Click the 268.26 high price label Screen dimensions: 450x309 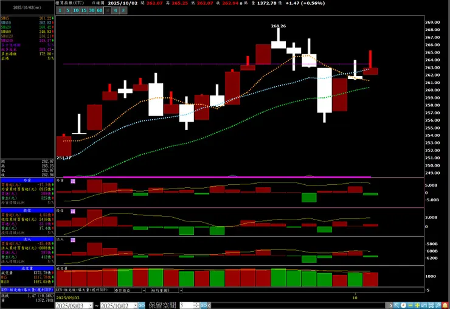click(279, 26)
